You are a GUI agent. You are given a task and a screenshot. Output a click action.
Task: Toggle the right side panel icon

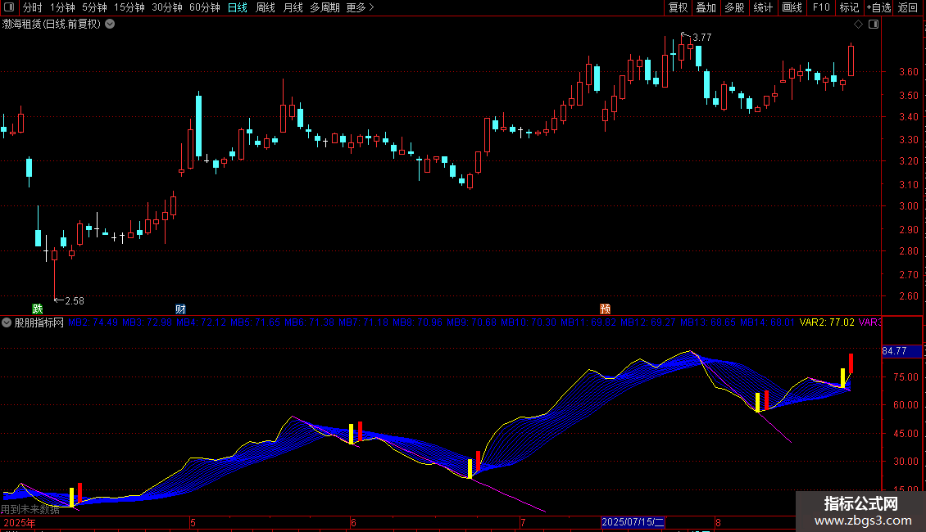coord(874,25)
